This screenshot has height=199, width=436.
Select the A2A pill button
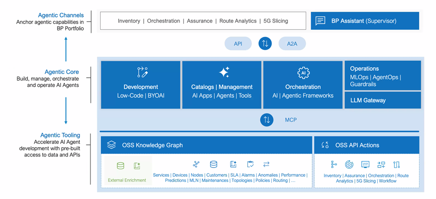click(292, 44)
